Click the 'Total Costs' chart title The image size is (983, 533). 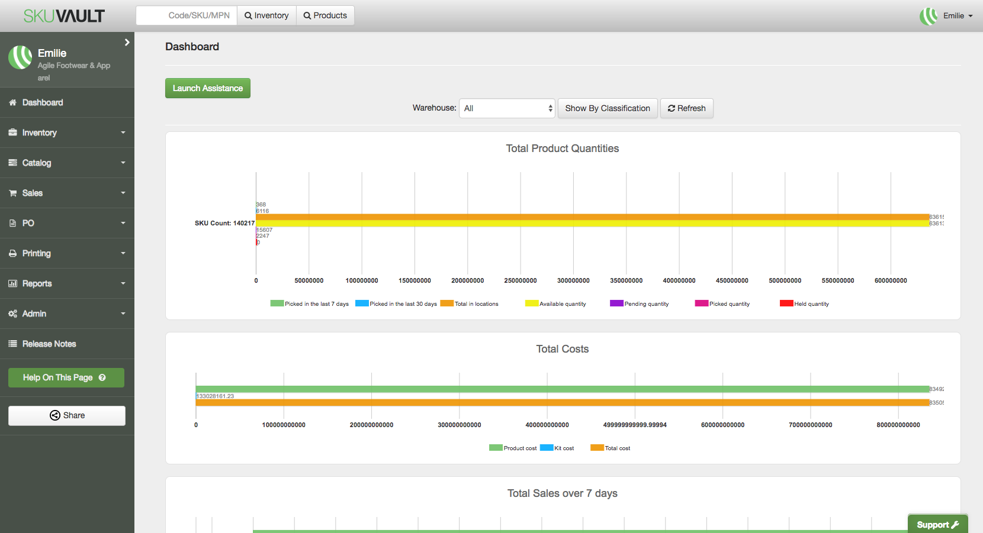point(563,349)
